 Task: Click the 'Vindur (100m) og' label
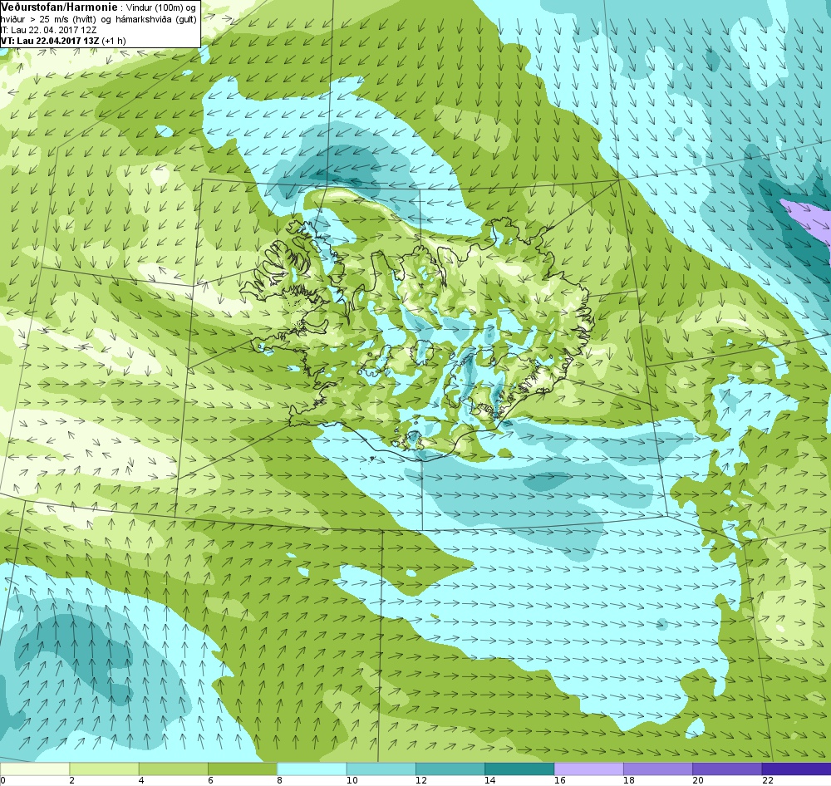pyautogui.click(x=161, y=7)
